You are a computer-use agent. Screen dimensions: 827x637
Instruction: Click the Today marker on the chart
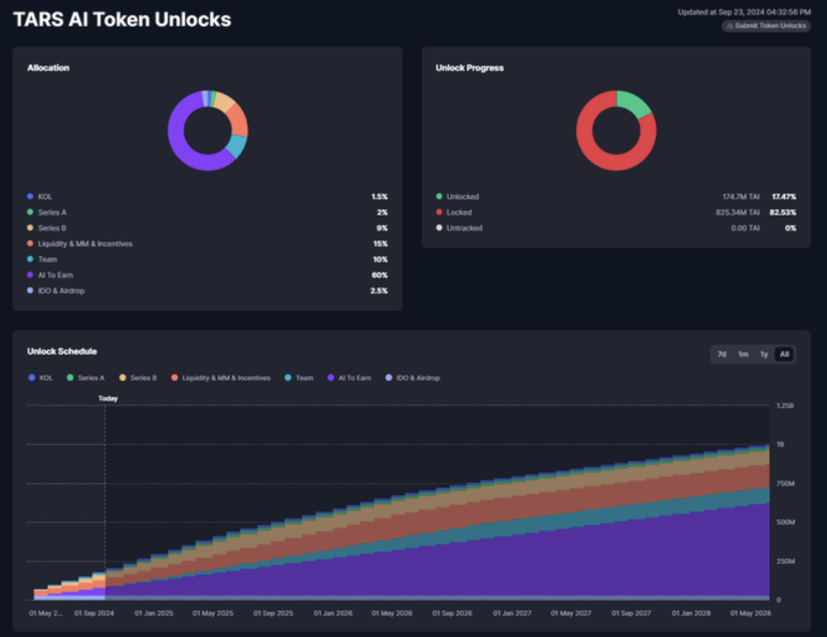point(108,399)
